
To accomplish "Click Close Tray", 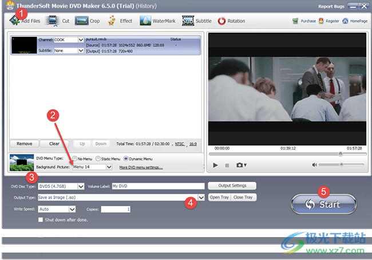I will (x=243, y=198).
